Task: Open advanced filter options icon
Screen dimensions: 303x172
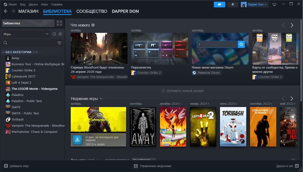Action: pyautogui.click(x=59, y=43)
